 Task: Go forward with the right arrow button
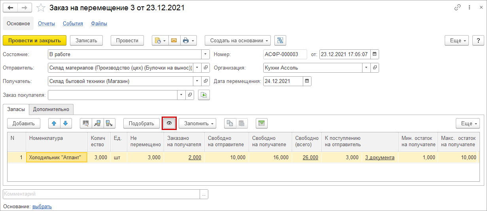(x=25, y=8)
